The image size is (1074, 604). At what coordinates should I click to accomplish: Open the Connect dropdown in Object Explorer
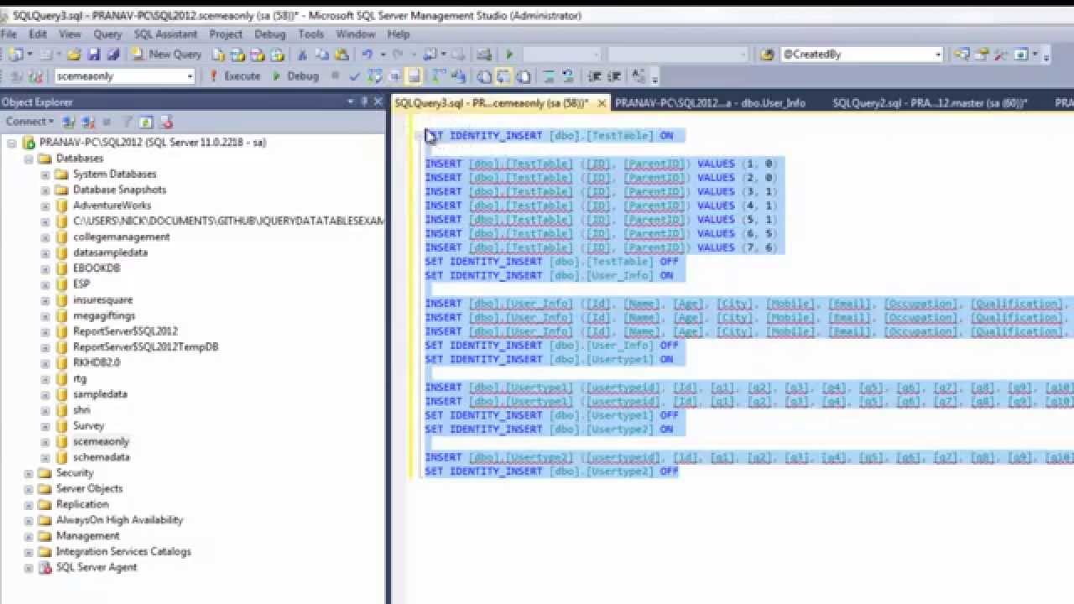[x=29, y=122]
